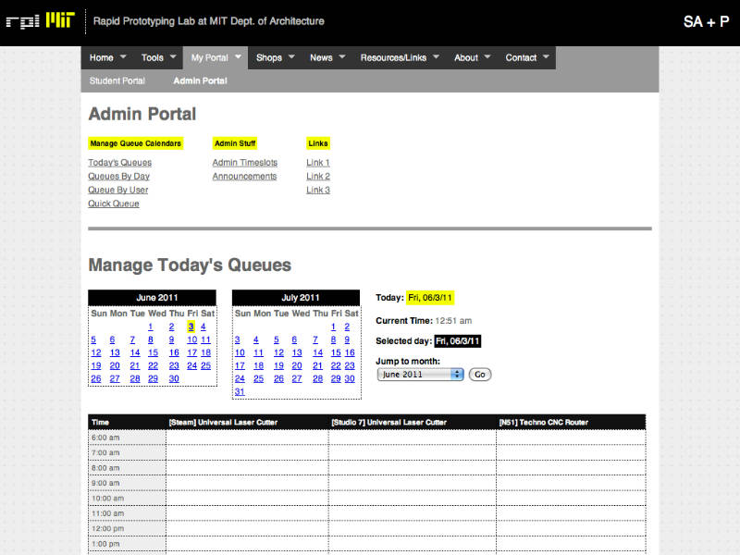
Task: Click the rpl MIT logo
Action: (x=40, y=20)
